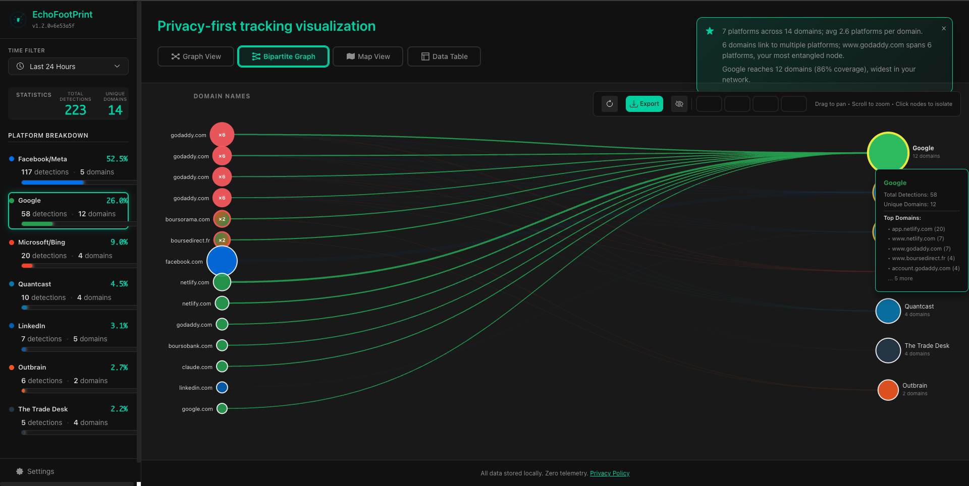Image resolution: width=969 pixels, height=486 pixels.
Task: Click the bipartite graph icon on the active tab
Action: (256, 56)
